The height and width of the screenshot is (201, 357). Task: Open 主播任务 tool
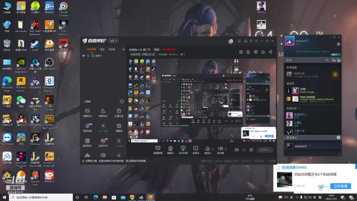(x=119, y=113)
